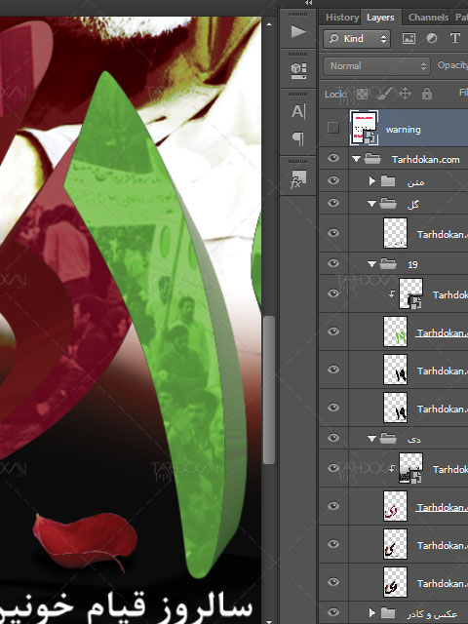This screenshot has width=468, height=624.
Task: Click the layer thumbnail inside گل group
Action: 395,233
